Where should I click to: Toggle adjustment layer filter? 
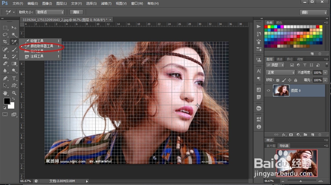pos(298,65)
